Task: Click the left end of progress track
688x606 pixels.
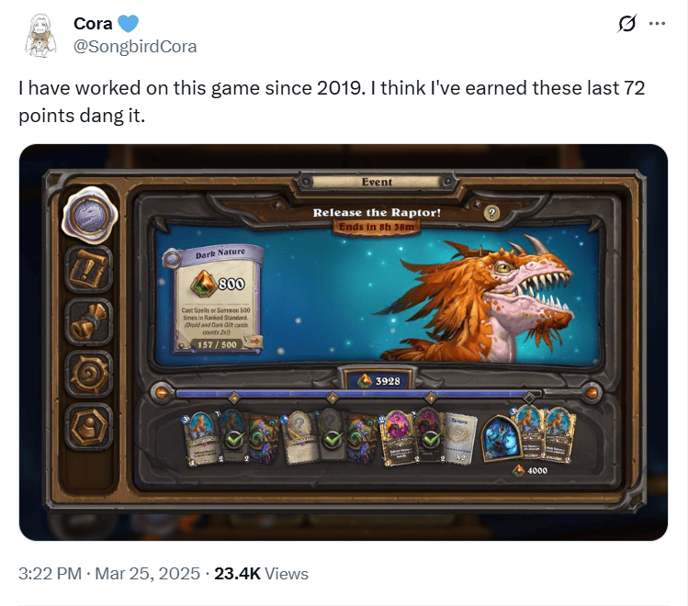Action: [x=162, y=392]
